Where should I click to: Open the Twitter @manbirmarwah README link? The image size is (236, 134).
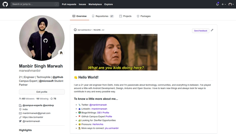(98, 105)
